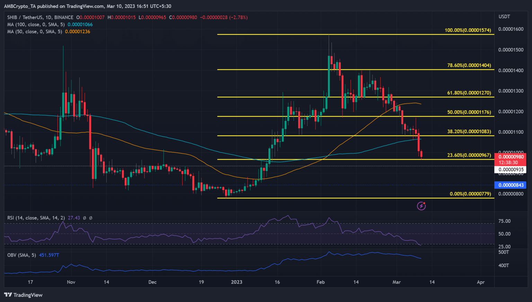Viewport: 532px width, 302px height.
Task: Click the first ø symbol in RSI legend
Action: point(85,218)
